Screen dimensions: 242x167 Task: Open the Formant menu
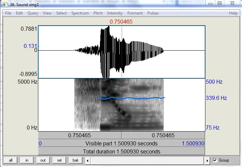(135, 13)
